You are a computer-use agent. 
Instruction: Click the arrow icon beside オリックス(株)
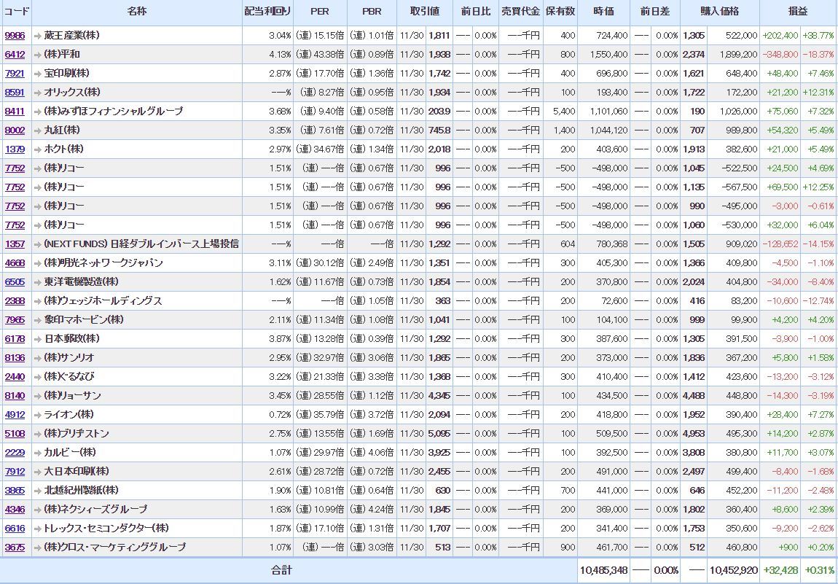(x=38, y=93)
